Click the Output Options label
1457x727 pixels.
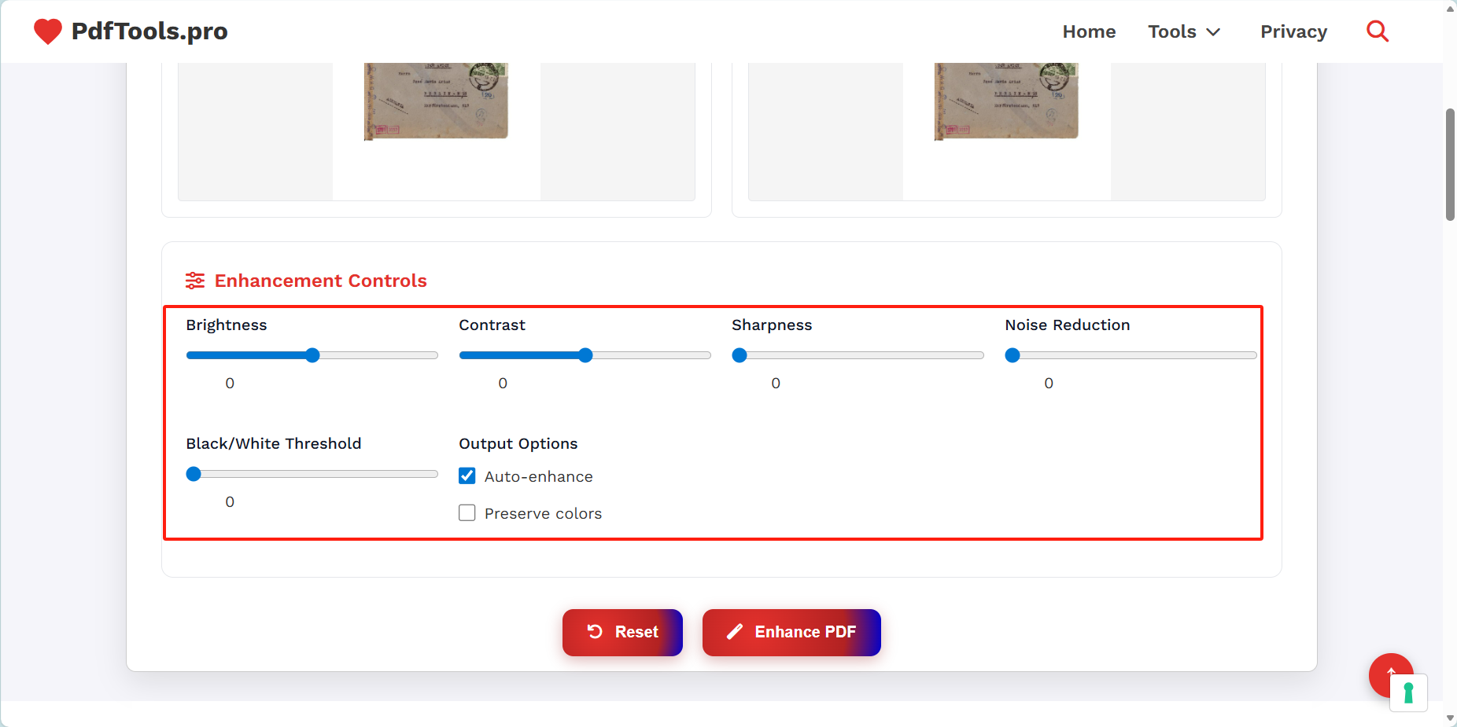[x=518, y=443]
